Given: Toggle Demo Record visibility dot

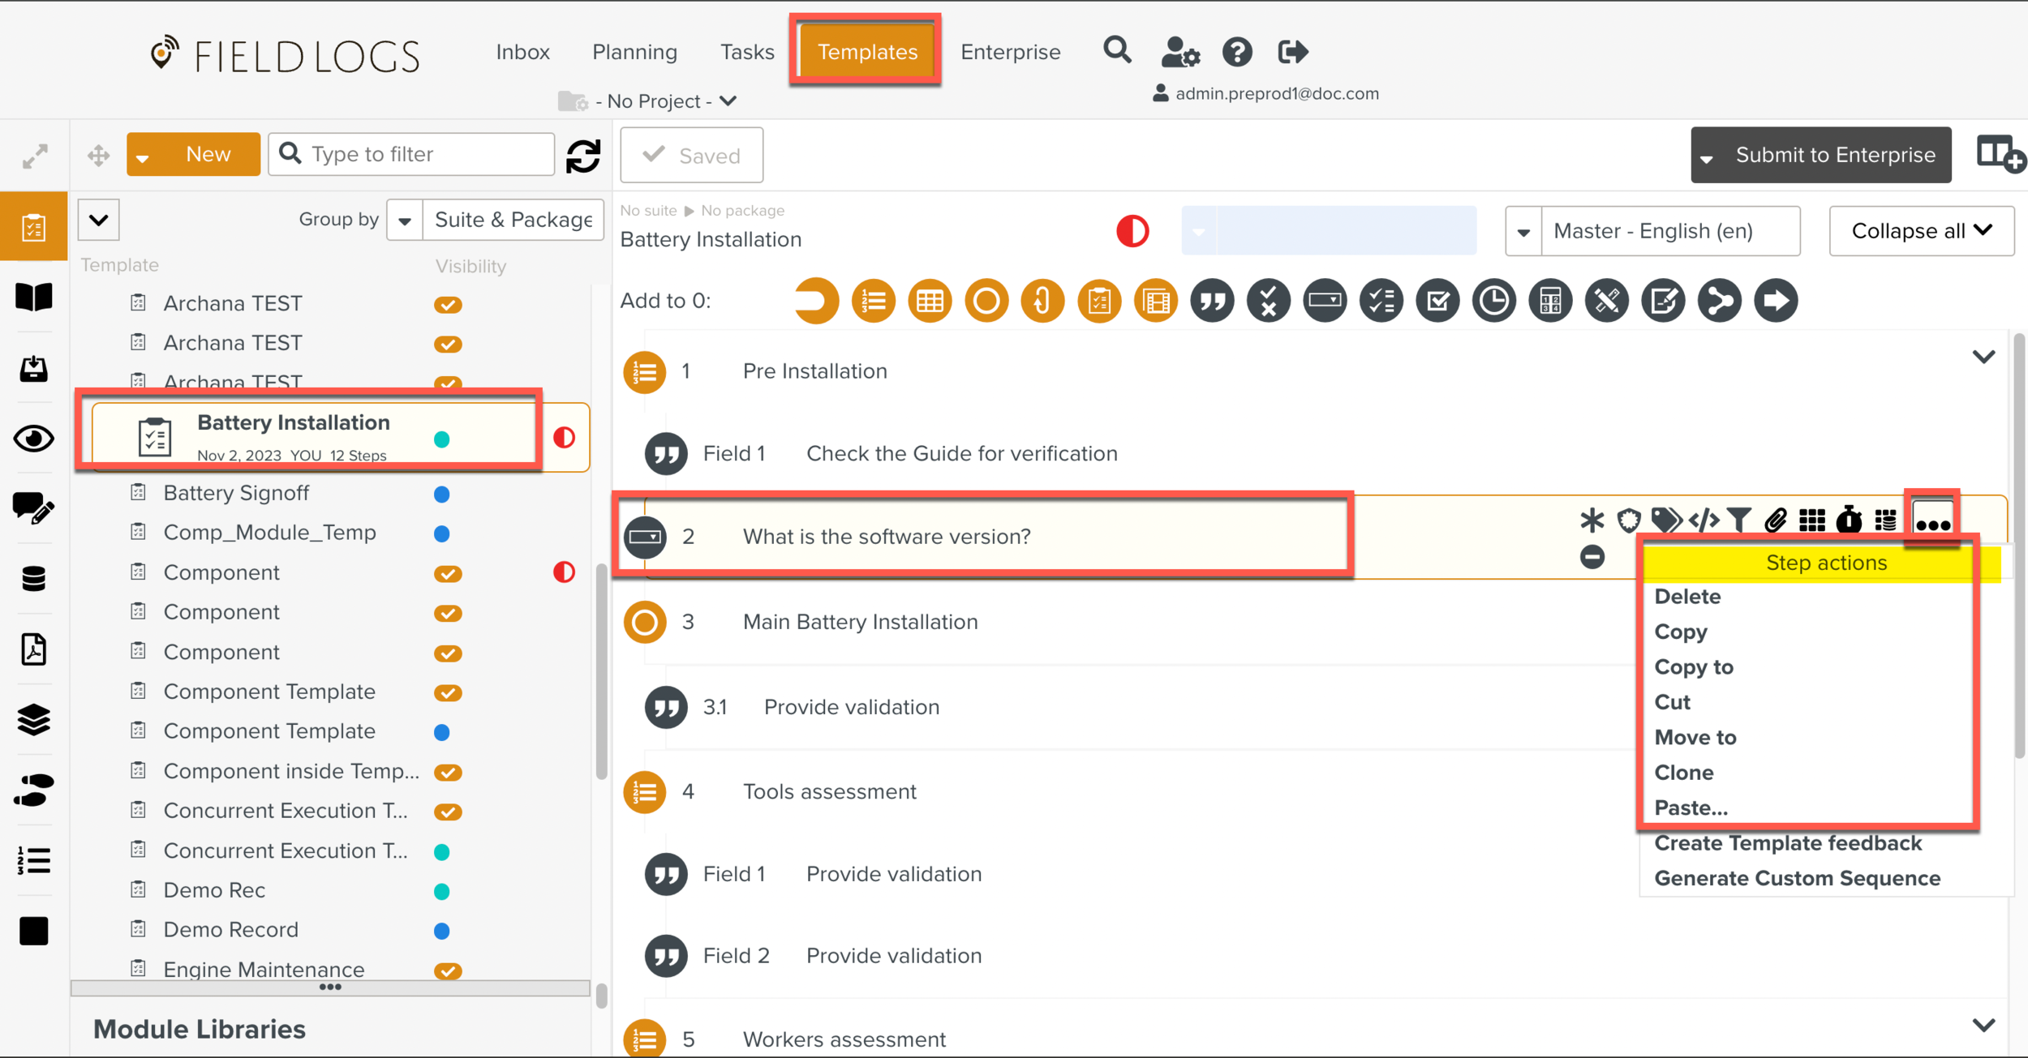Looking at the screenshot, I should tap(441, 931).
